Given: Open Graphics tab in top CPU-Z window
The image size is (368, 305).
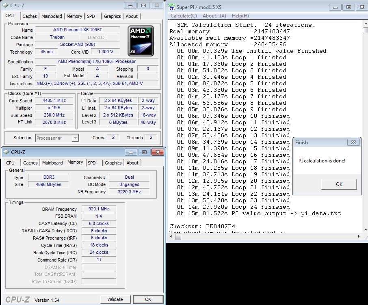Looking at the screenshot, I should [112, 16].
